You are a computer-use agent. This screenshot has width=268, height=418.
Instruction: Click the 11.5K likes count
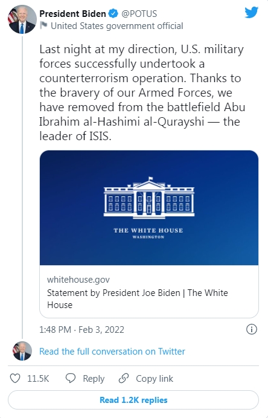[38, 379]
